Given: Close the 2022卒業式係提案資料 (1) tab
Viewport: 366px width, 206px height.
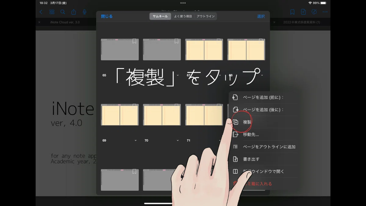Looking at the screenshot, I should tap(274, 22).
